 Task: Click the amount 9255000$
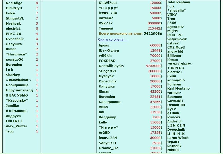click(x=154, y=66)
